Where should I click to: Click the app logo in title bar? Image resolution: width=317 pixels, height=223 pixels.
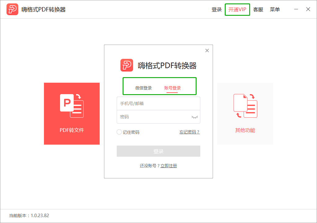coord(12,9)
